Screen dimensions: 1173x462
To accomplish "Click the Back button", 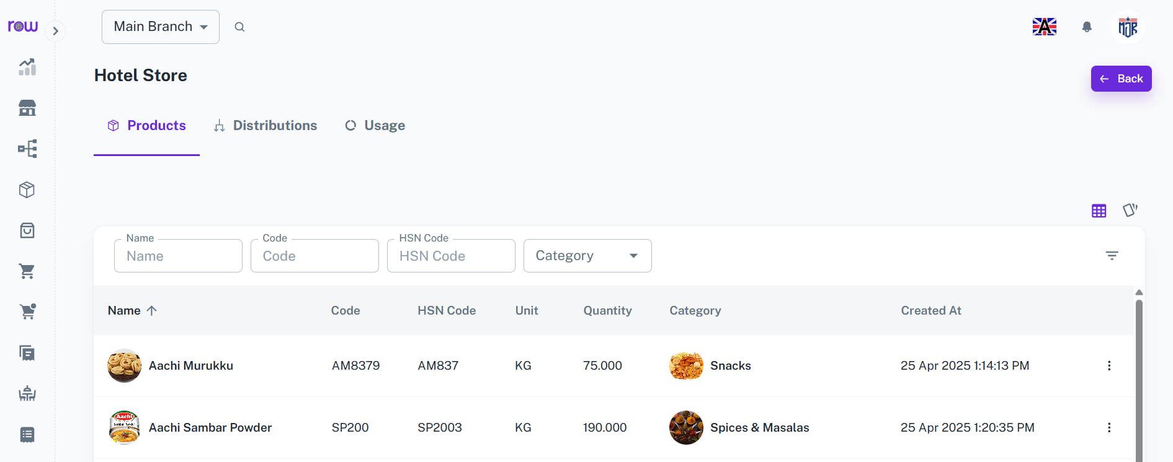I will click(x=1121, y=79).
